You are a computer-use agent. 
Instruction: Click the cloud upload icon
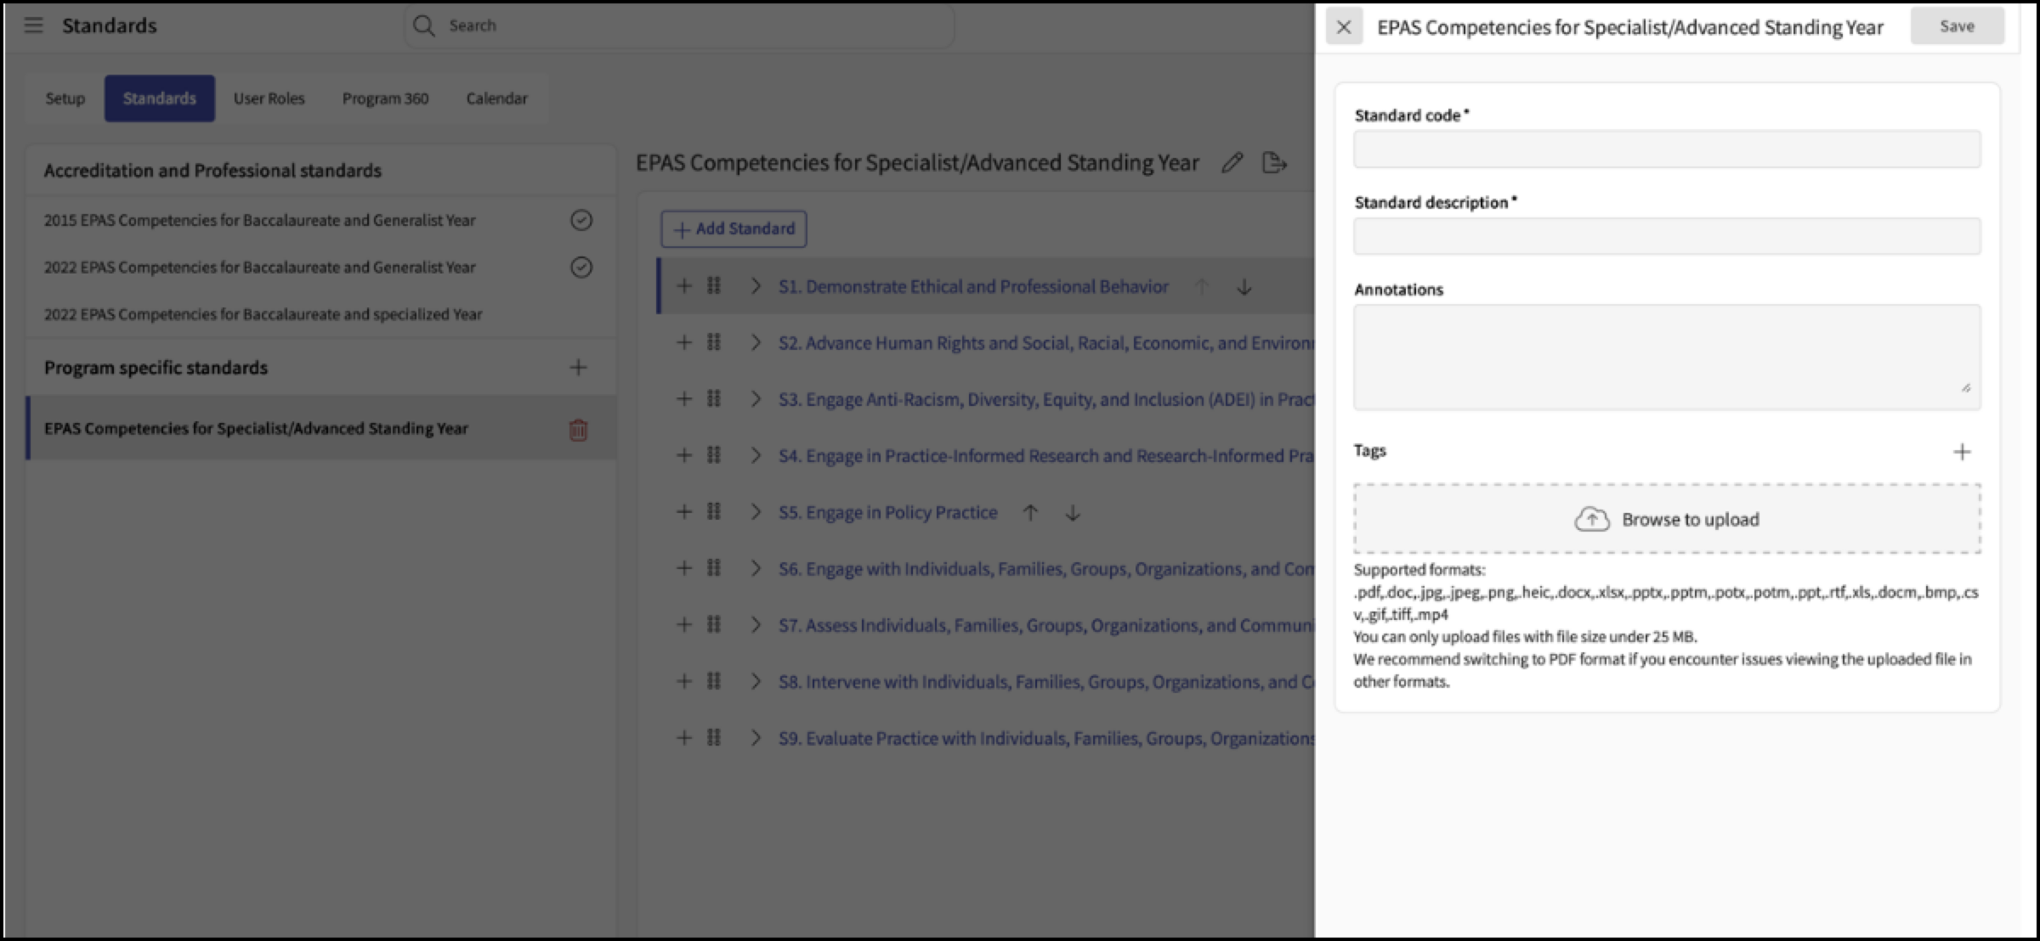click(x=1592, y=519)
